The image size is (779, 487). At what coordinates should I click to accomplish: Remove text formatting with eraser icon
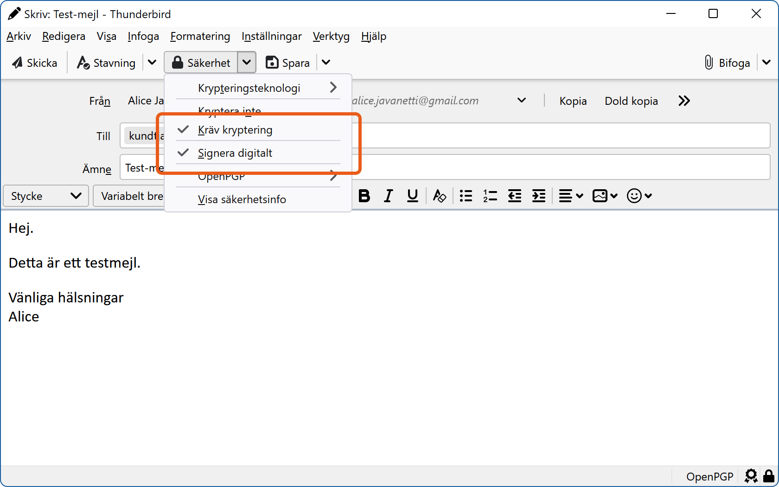pos(439,196)
